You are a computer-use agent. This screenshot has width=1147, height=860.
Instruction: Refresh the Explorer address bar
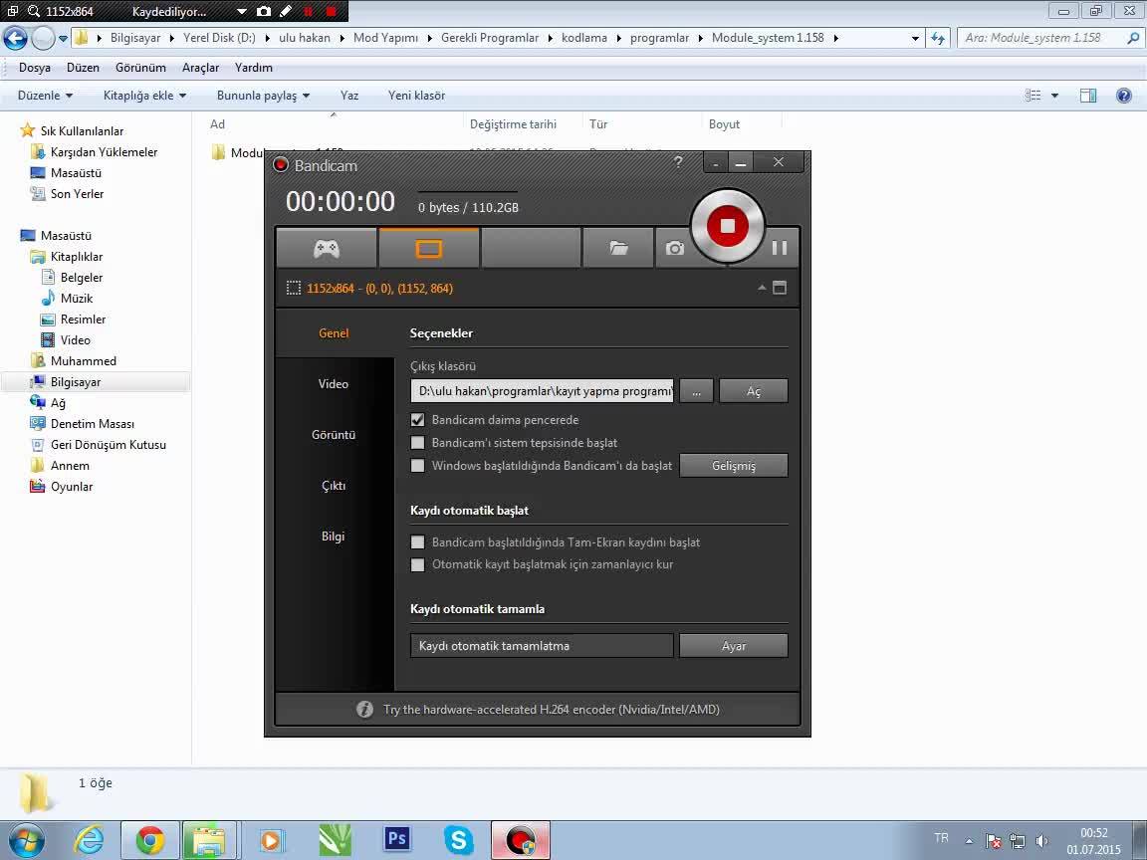coord(938,38)
